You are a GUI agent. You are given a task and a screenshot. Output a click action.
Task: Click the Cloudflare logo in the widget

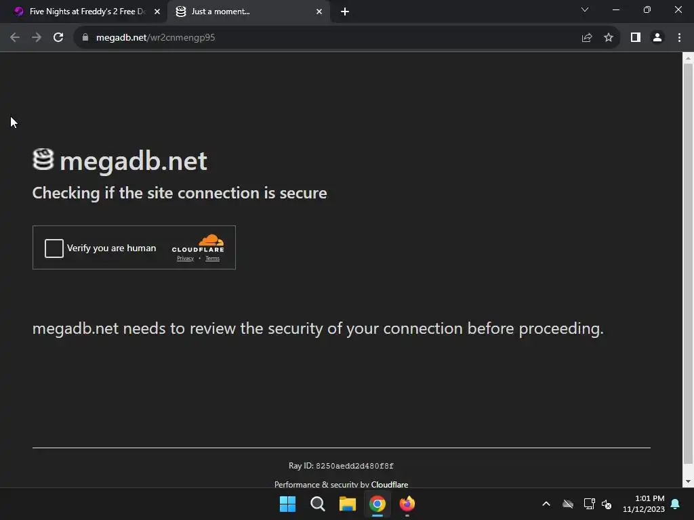click(198, 243)
